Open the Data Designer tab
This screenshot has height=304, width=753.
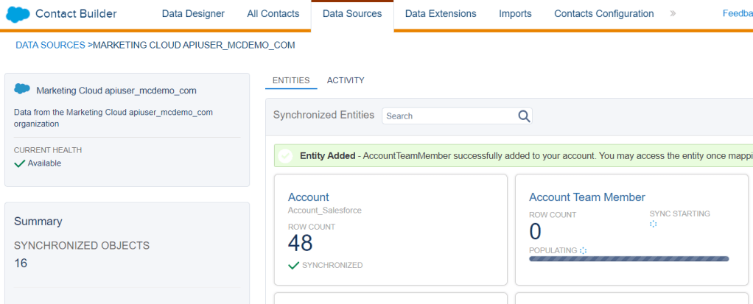[193, 14]
